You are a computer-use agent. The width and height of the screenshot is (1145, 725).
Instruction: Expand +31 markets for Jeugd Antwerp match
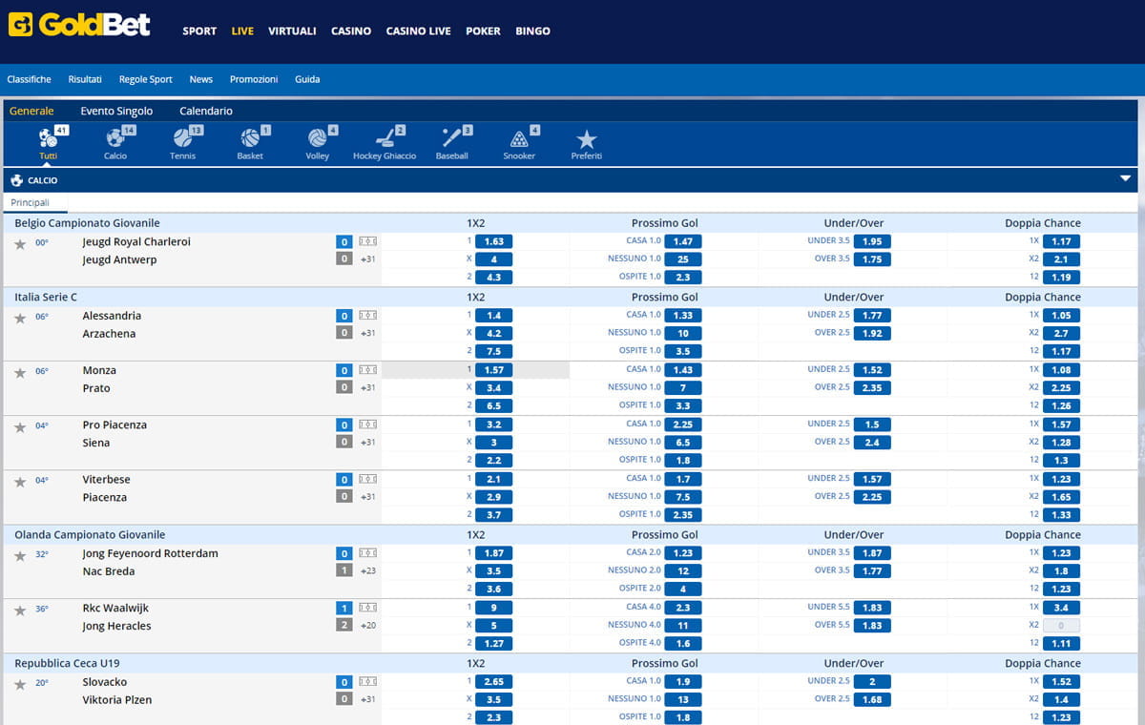point(367,259)
